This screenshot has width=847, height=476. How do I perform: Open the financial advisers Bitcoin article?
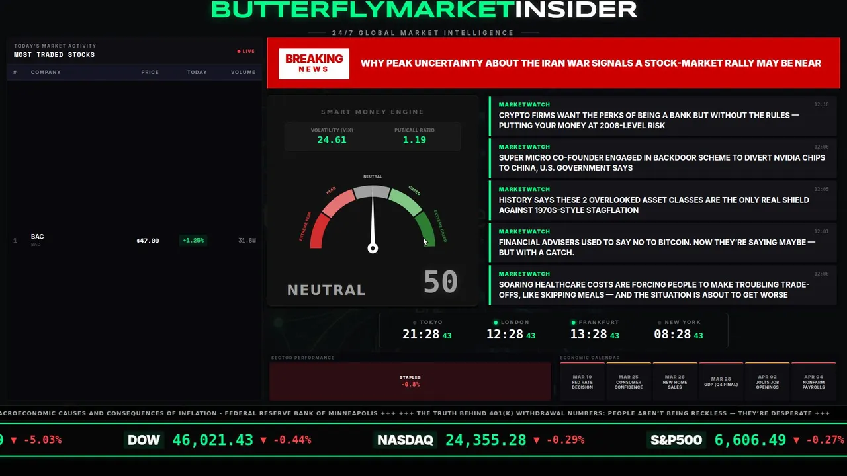(x=663, y=242)
